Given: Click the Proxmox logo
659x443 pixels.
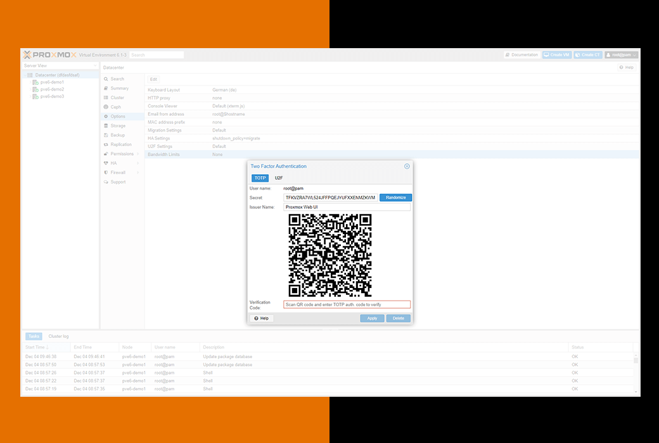Looking at the screenshot, I should [x=50, y=54].
